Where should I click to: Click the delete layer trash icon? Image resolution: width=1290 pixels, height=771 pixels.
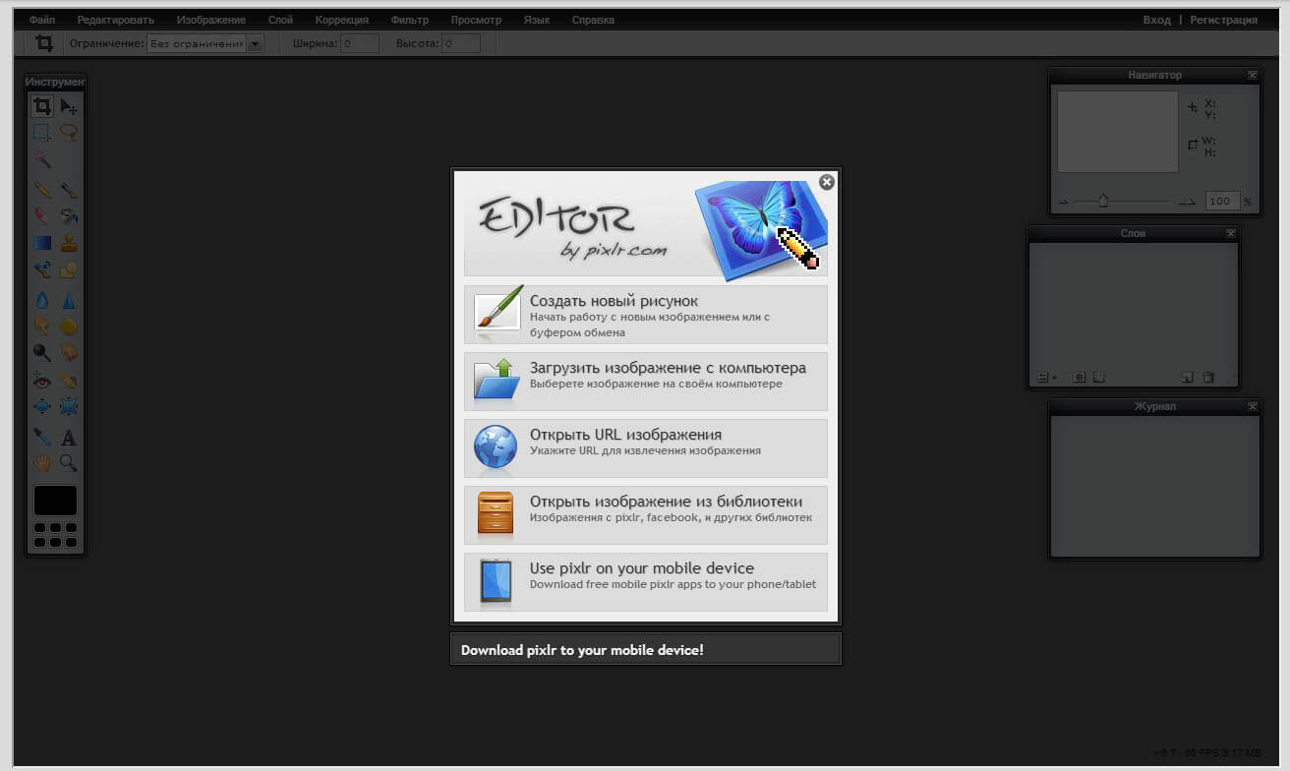[1208, 377]
